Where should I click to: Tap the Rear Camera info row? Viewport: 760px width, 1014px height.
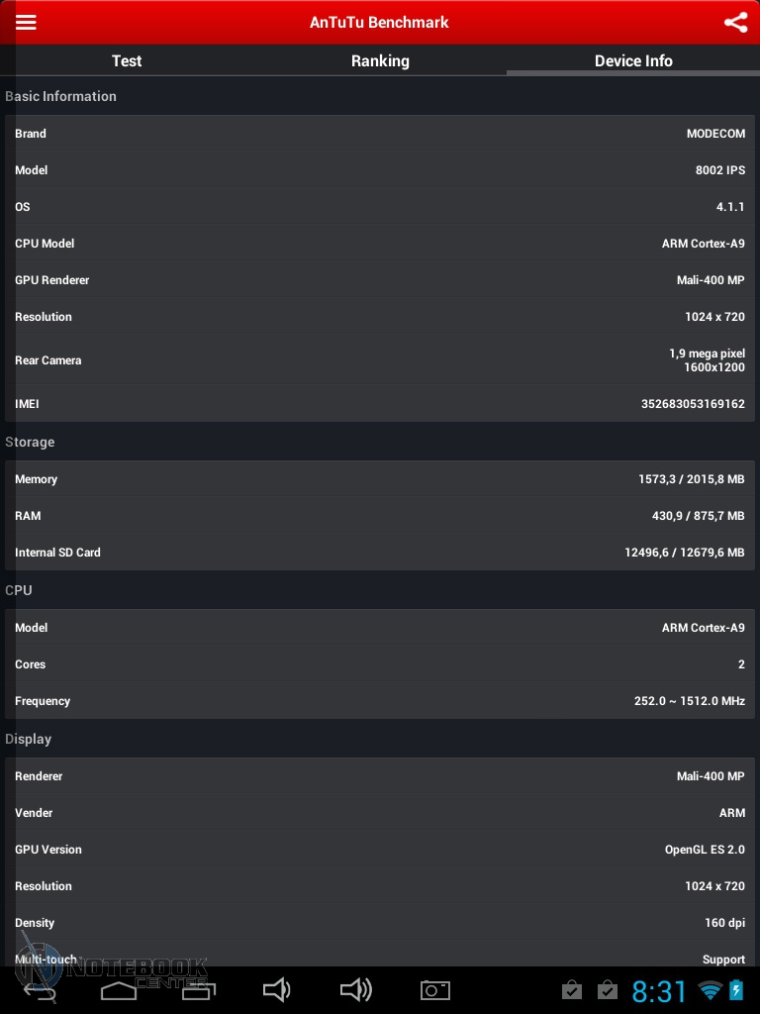pyautogui.click(x=380, y=360)
